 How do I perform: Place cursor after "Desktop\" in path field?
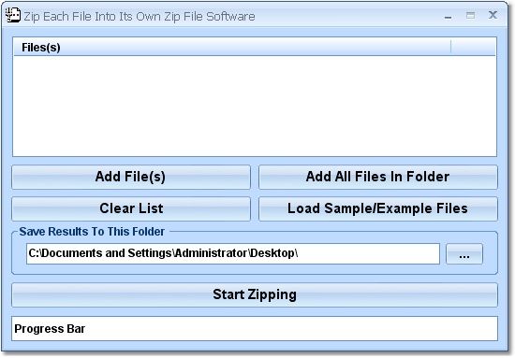pos(299,253)
